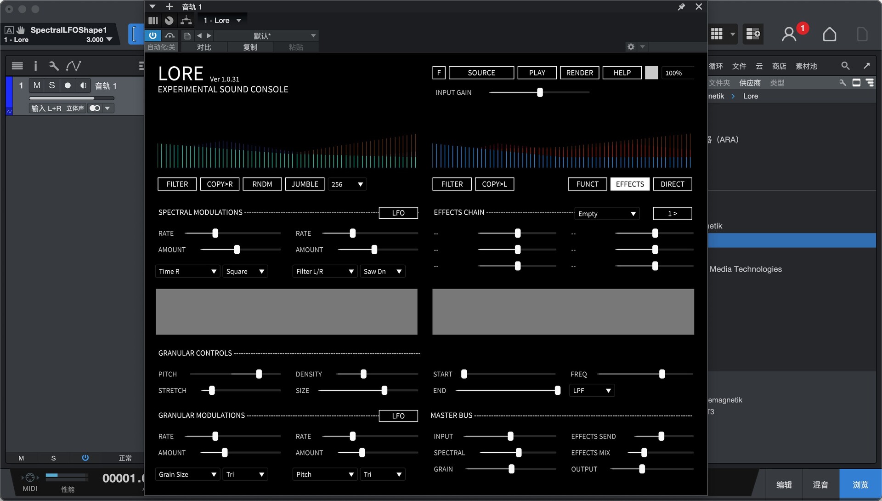
Task: Toggle input monitor on track 音轨 1
Action: click(83, 85)
